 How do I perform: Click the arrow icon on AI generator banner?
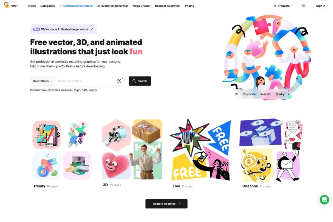(92, 29)
